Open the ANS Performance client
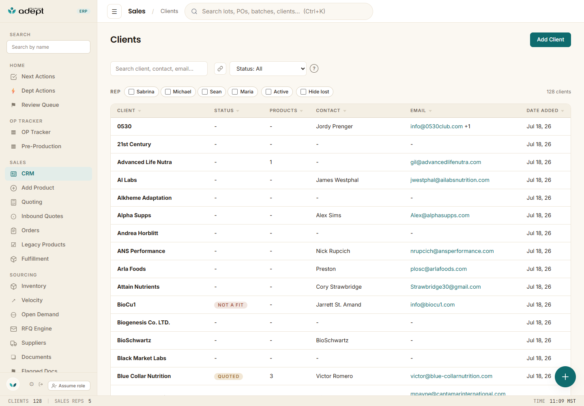Viewport: 584px width, 406px height. pos(141,251)
